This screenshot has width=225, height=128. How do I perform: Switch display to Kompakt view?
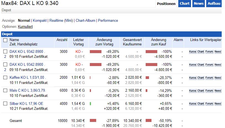coord(40,21)
